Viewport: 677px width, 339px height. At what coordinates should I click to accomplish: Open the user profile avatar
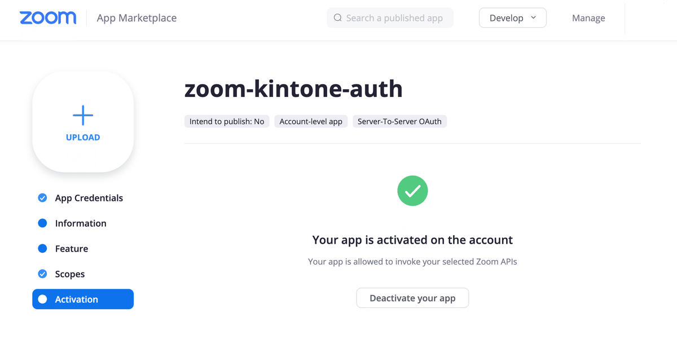pos(644,18)
